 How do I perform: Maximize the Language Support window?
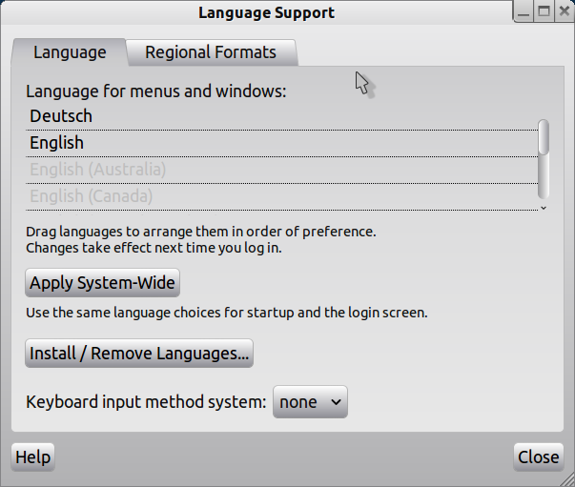pos(544,12)
